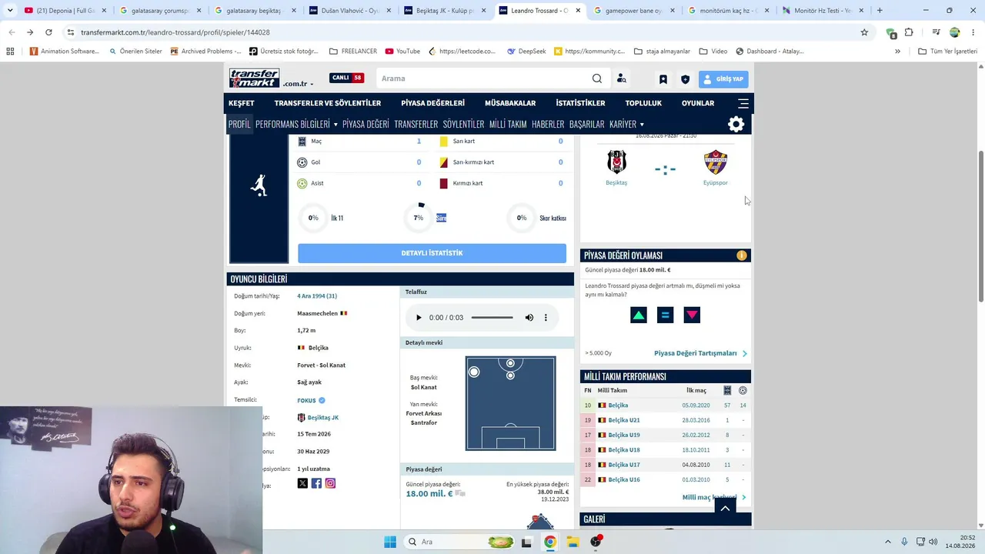
Task: Click the Giriş Yap login button
Action: click(723, 79)
